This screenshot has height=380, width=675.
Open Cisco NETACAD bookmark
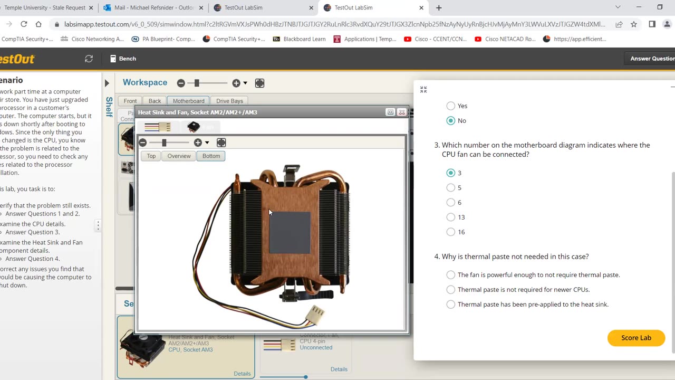[x=505, y=39]
